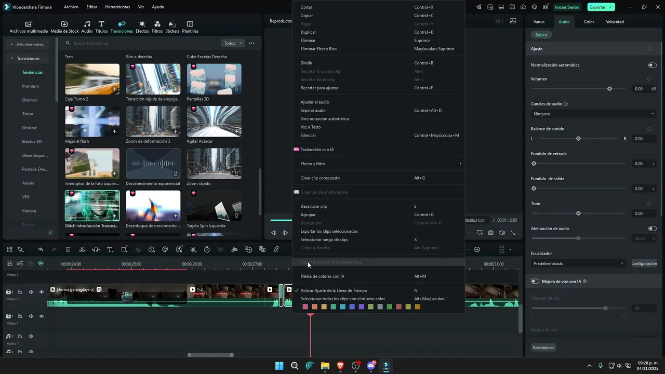Click the Restablecer button
Image resolution: width=665 pixels, height=374 pixels.
543,348
